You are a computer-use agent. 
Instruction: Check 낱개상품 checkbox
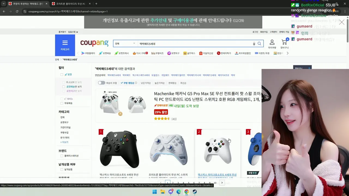tap(62, 169)
